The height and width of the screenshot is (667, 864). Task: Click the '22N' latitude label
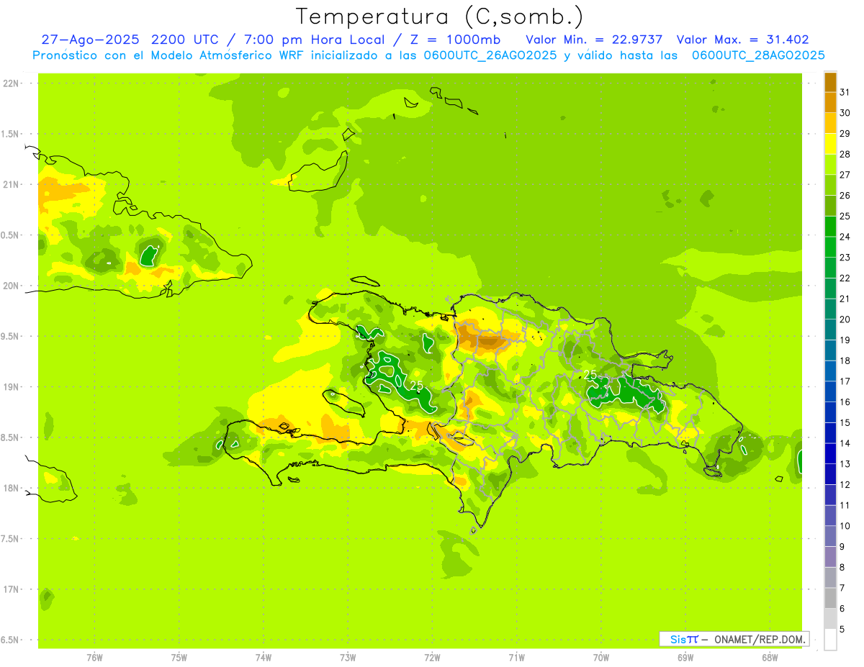10,83
